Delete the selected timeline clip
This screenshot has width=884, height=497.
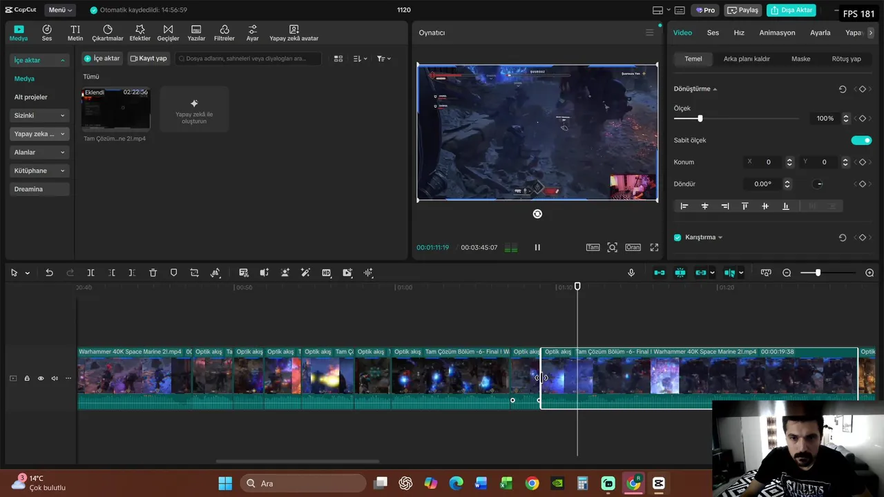(x=153, y=273)
